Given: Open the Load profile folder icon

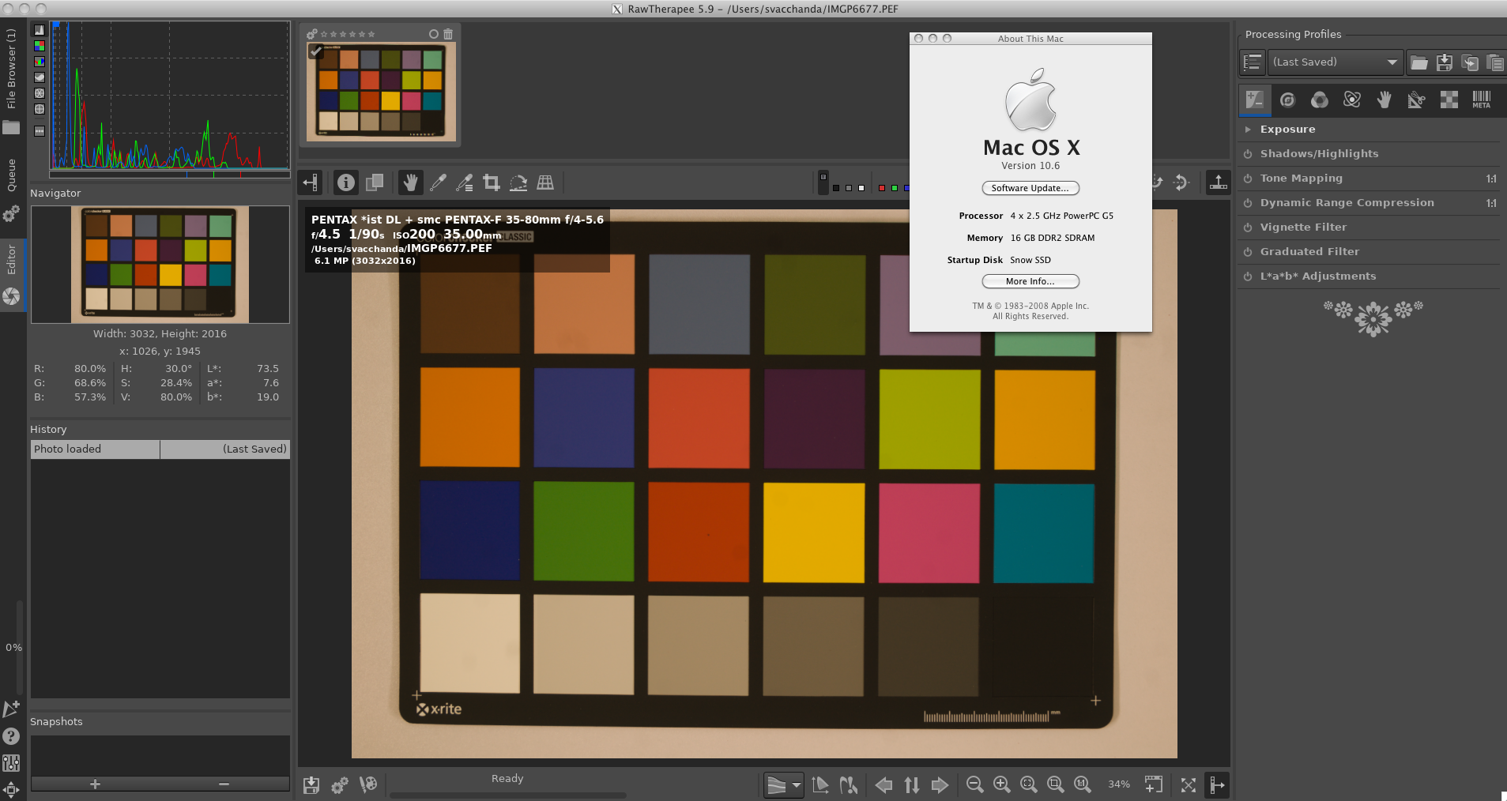Looking at the screenshot, I should point(1419,62).
